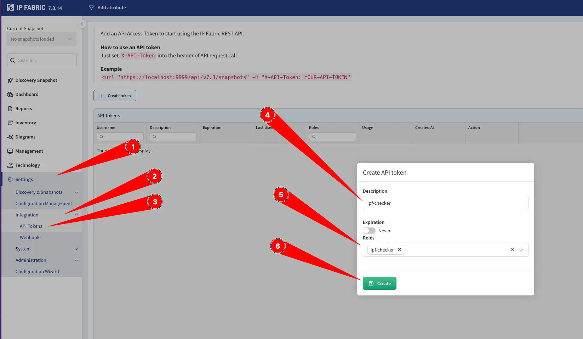The height and width of the screenshot is (339, 583).
Task: Click the green Create button
Action: 379,283
